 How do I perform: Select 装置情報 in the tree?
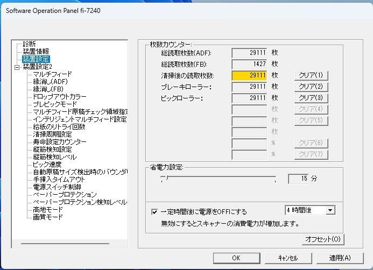[36, 52]
